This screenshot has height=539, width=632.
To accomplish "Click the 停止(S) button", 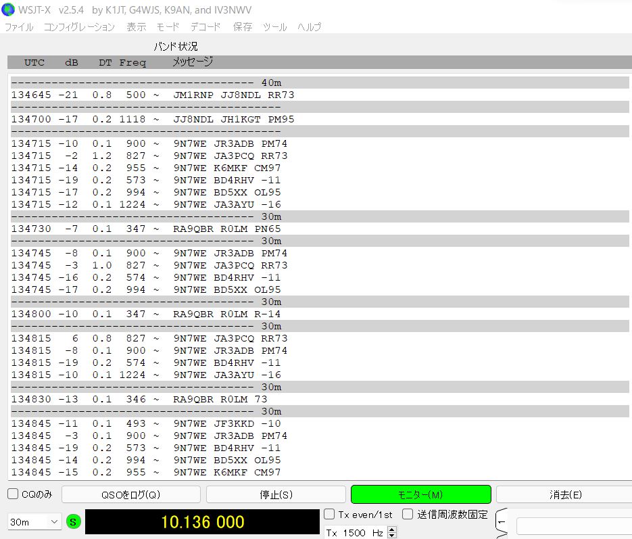I will pyautogui.click(x=276, y=495).
